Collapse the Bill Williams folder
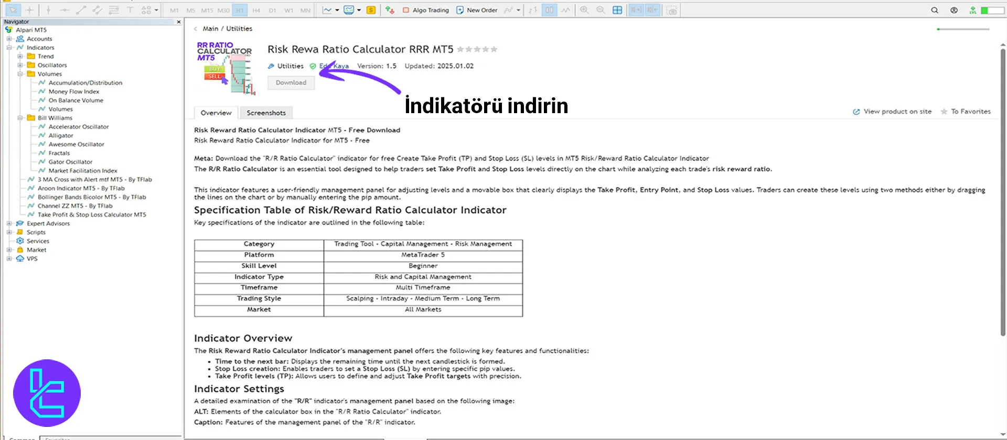The height and width of the screenshot is (440, 1007). tap(20, 118)
